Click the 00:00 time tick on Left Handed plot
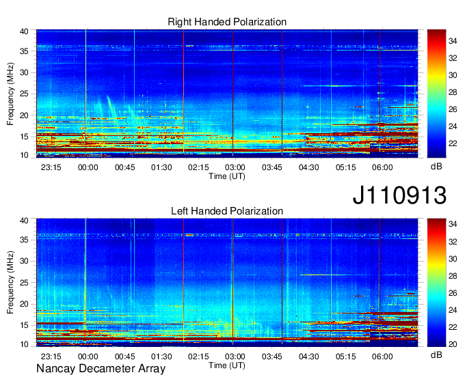This screenshot has width=465, height=377. coord(88,357)
